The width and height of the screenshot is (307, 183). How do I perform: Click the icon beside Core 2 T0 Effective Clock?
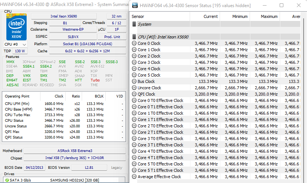click(134, 125)
